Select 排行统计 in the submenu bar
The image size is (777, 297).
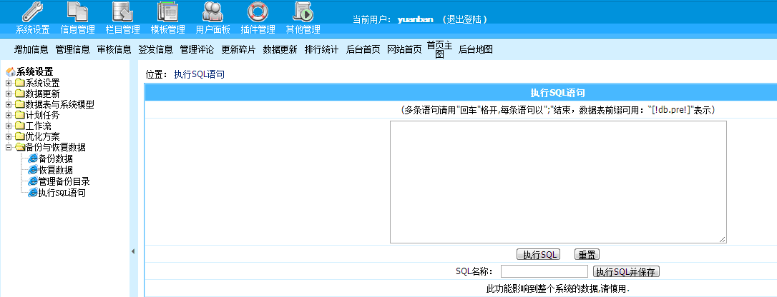[x=321, y=49]
